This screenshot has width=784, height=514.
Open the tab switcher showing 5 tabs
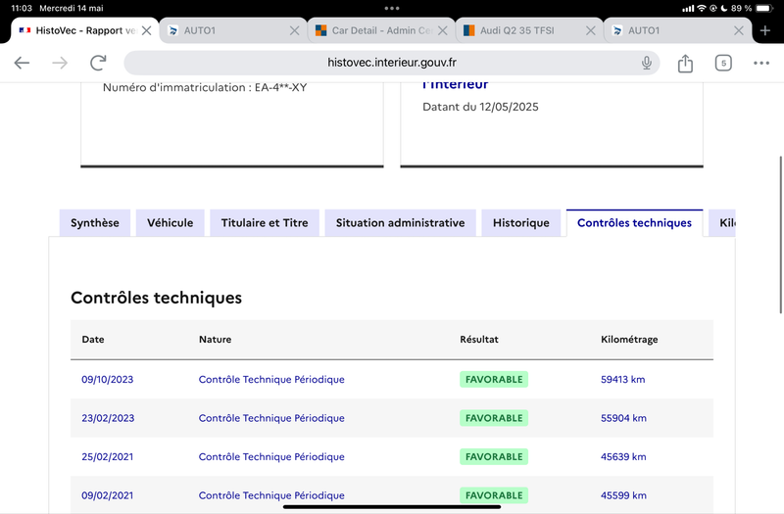723,63
